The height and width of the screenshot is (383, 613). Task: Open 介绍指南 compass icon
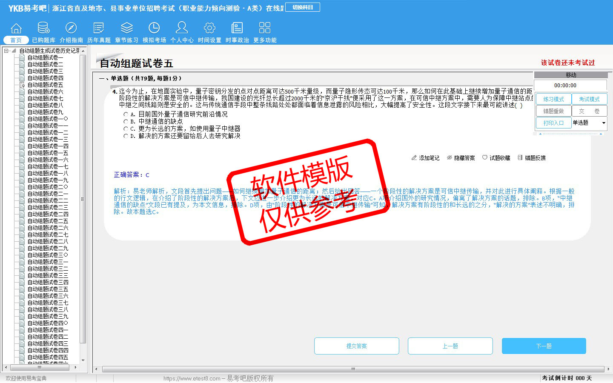click(x=71, y=29)
